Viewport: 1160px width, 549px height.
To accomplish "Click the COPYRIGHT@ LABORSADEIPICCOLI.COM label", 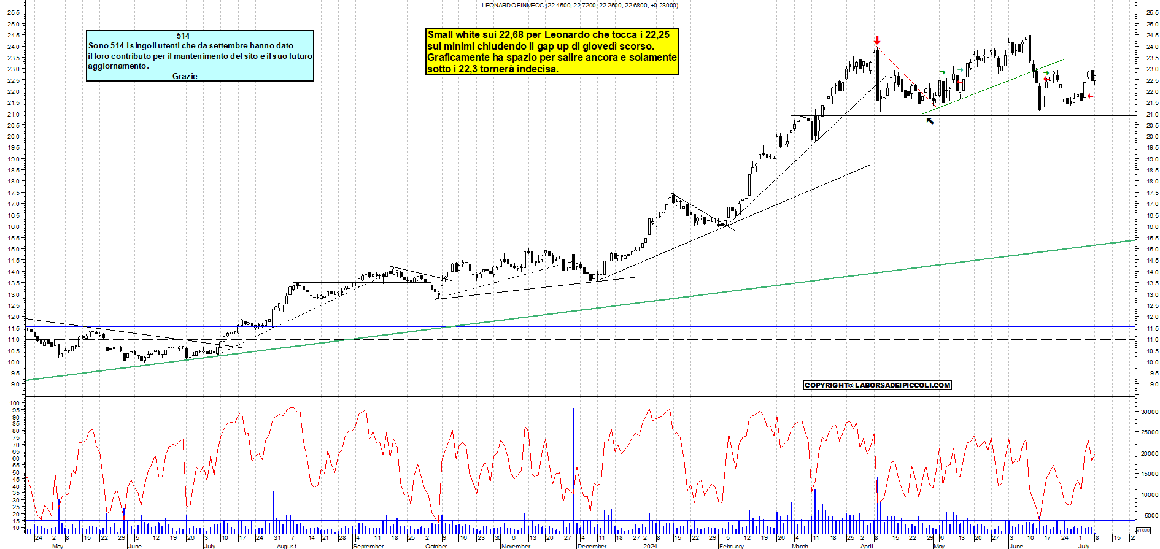I will pos(877,385).
